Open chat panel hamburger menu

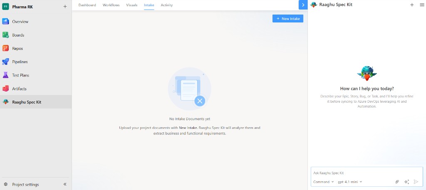click(x=422, y=5)
